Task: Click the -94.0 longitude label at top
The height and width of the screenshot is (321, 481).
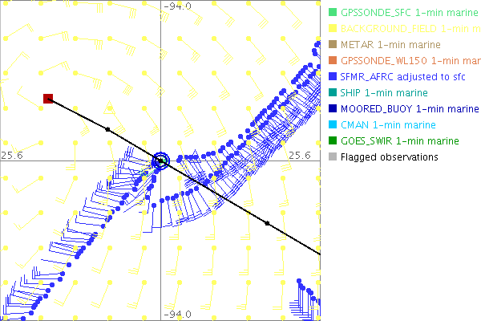Action: 177,6
